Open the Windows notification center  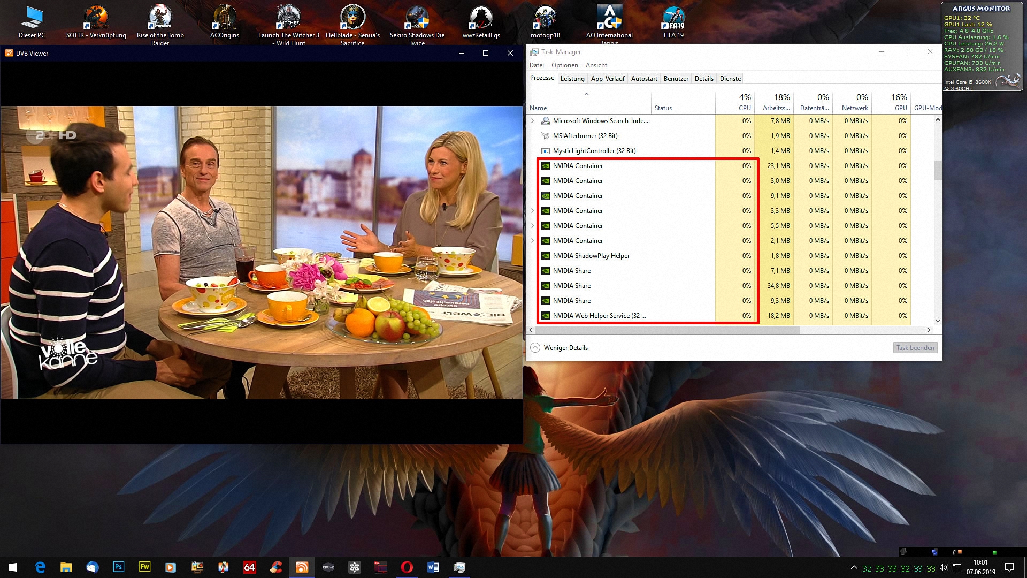point(1009,567)
